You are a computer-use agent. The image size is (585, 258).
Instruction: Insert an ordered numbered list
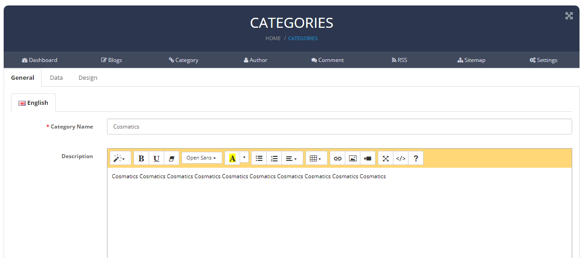coord(274,158)
